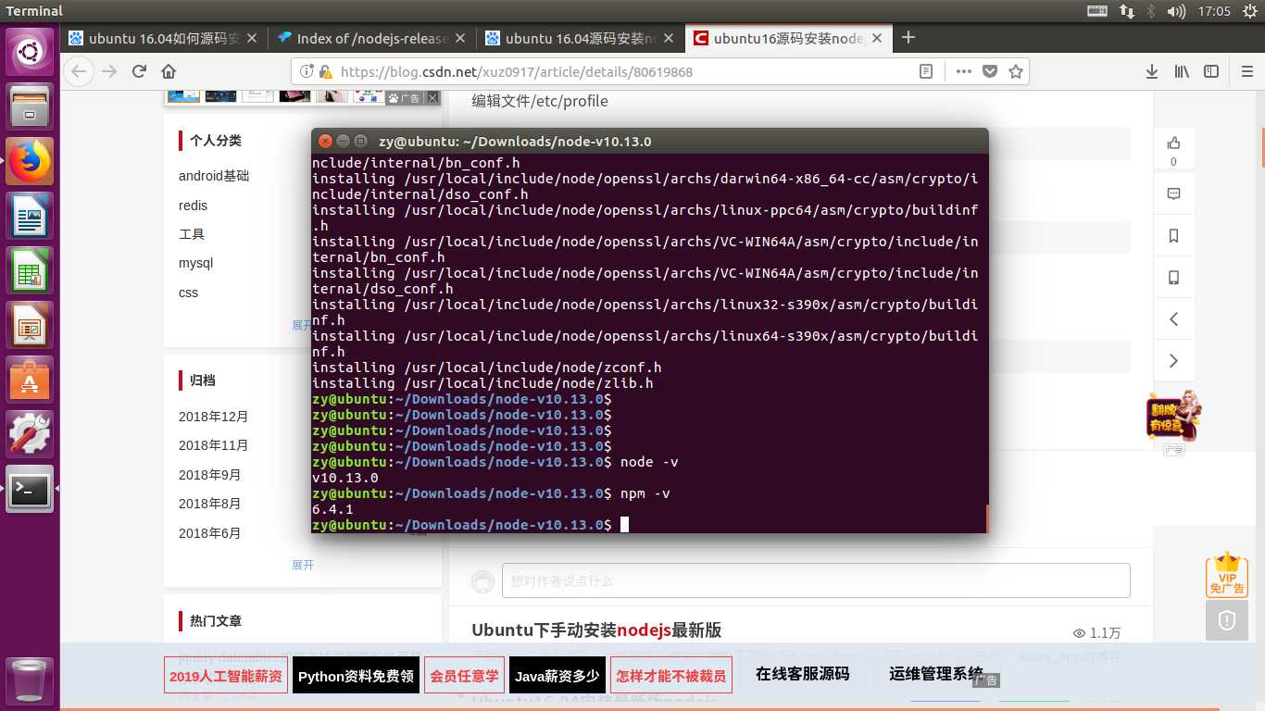1265x711 pixels.
Task: Click the 会员任意学 banner button
Action: tap(464, 676)
